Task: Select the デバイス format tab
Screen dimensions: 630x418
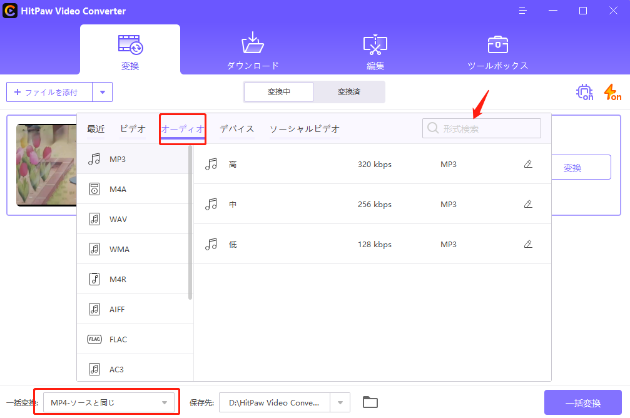Action: [236, 129]
